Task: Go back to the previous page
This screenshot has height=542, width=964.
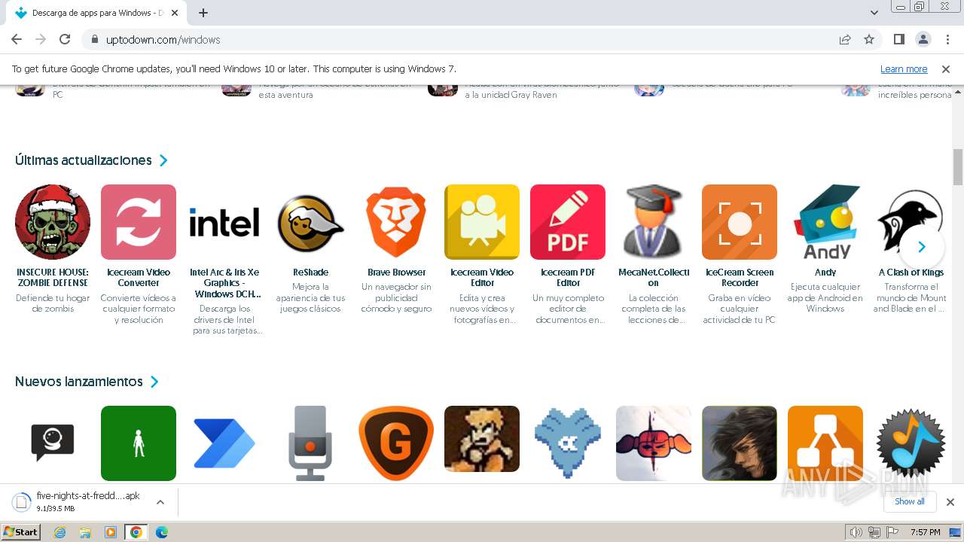Action: 17,39
